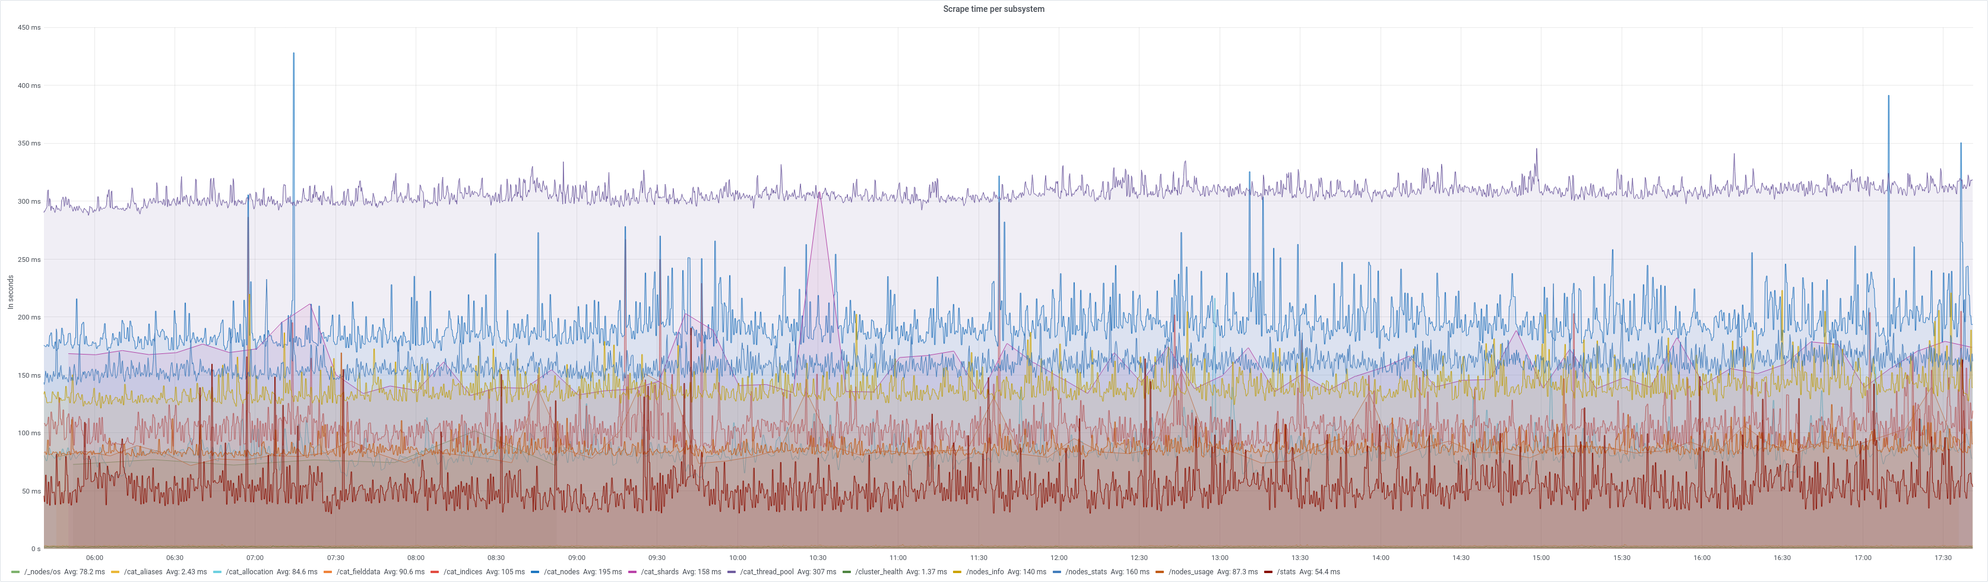1988x582 pixels.
Task: Click the 'Avg: 307 ms' legend value
Action: pos(816,572)
